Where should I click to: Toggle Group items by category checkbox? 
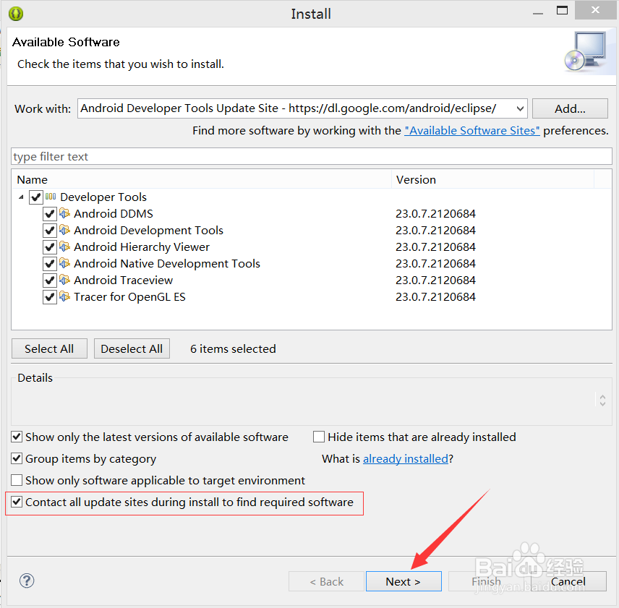17,458
